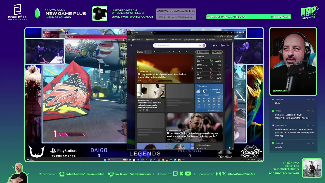
Task: Open taskbar weather widget
Action: [x=30, y=160]
